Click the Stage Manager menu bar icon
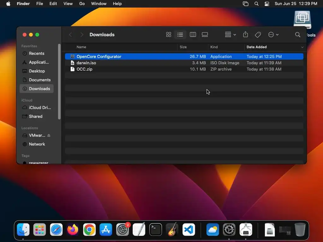323x242 pixels. pos(245,4)
